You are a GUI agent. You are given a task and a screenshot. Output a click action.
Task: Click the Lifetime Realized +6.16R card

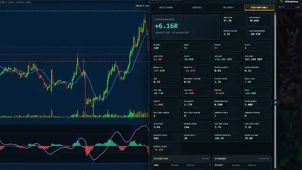tap(185, 27)
